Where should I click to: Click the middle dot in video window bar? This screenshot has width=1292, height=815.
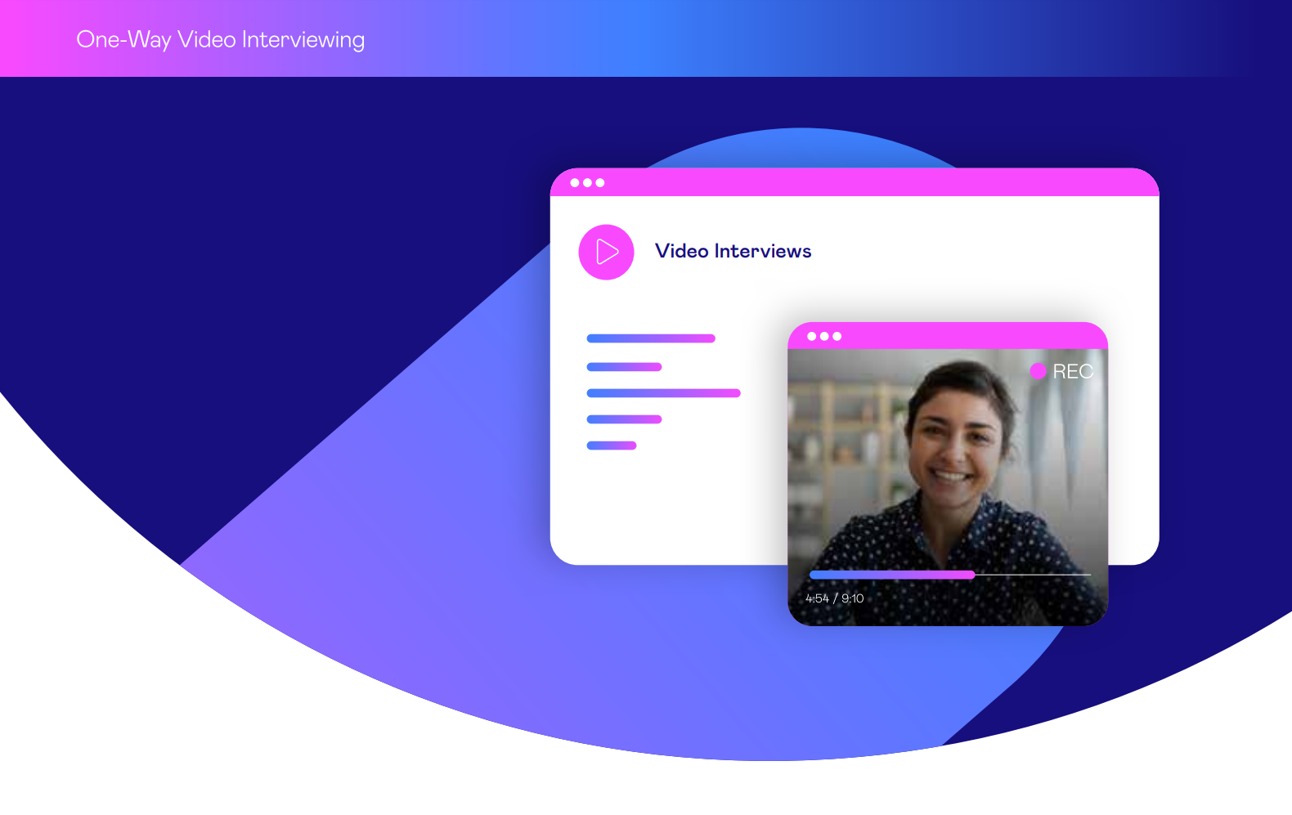pyautogui.click(x=824, y=337)
